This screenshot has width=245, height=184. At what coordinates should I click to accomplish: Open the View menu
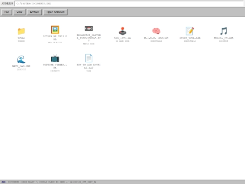point(20,12)
